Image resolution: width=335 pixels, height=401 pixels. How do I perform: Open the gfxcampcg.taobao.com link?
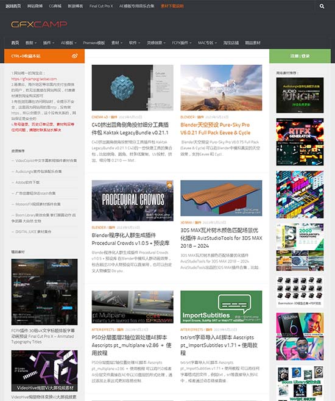tap(34, 79)
